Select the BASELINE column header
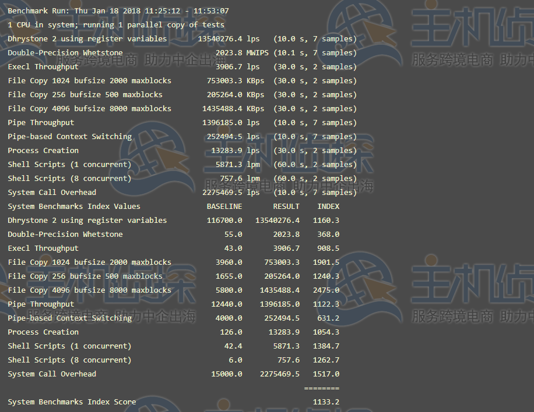The image size is (534, 412). pyautogui.click(x=224, y=206)
